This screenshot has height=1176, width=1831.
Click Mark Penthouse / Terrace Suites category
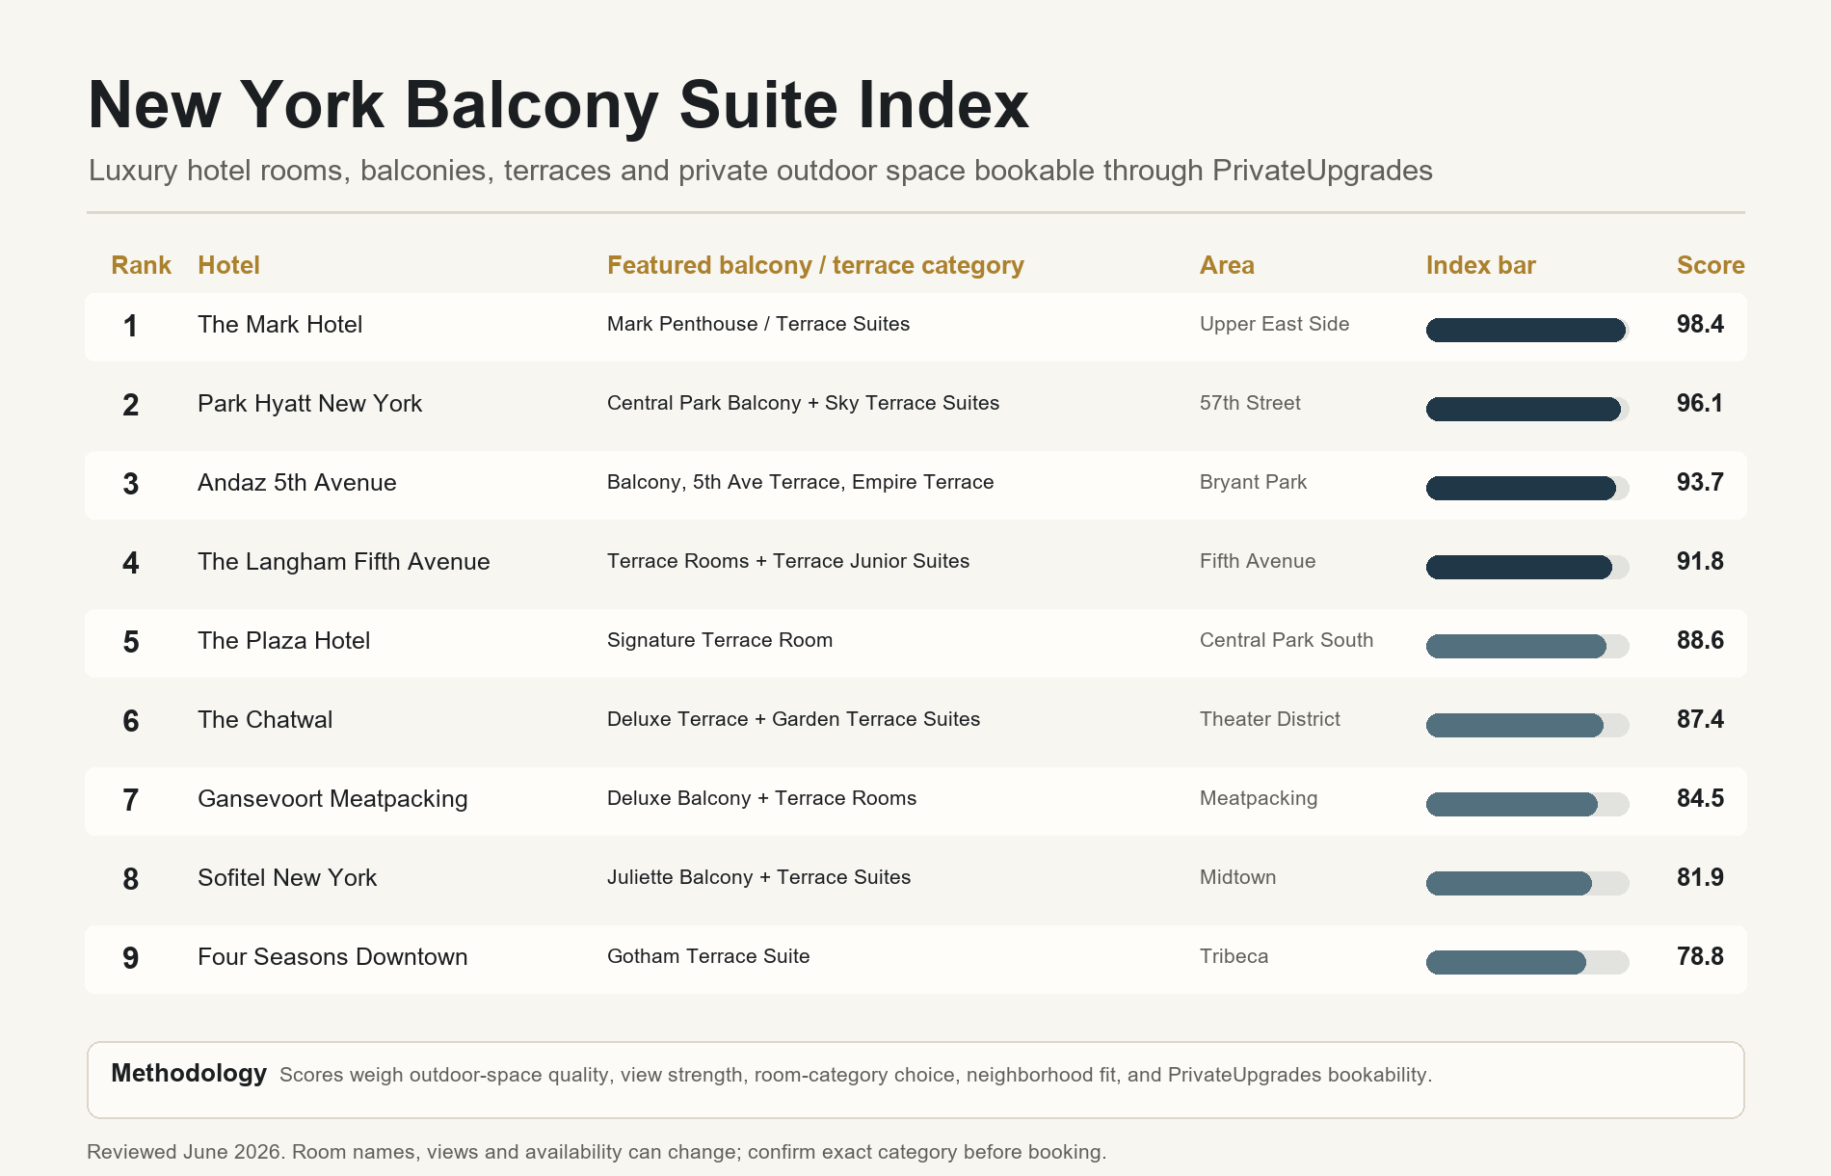(758, 324)
